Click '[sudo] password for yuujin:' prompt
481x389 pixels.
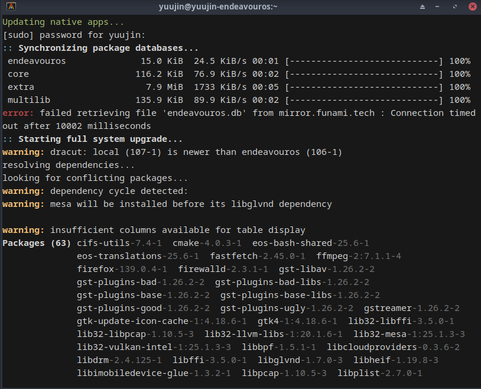point(74,35)
